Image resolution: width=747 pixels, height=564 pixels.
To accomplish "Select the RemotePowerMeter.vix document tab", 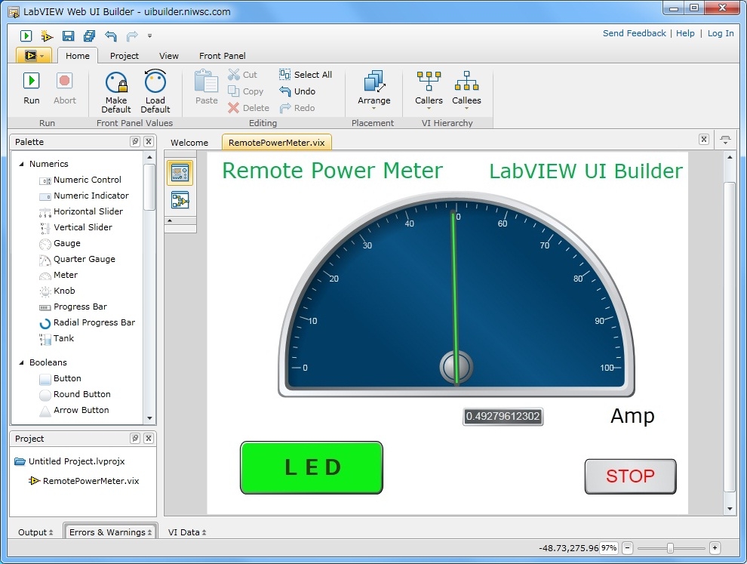I will click(277, 143).
